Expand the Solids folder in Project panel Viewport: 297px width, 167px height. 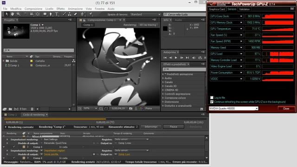[x=4, y=61]
